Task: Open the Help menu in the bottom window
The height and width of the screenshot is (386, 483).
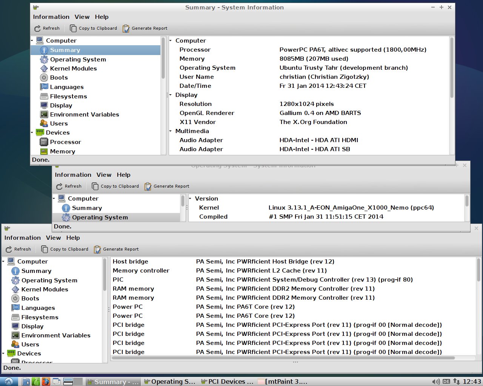Action: (x=73, y=238)
